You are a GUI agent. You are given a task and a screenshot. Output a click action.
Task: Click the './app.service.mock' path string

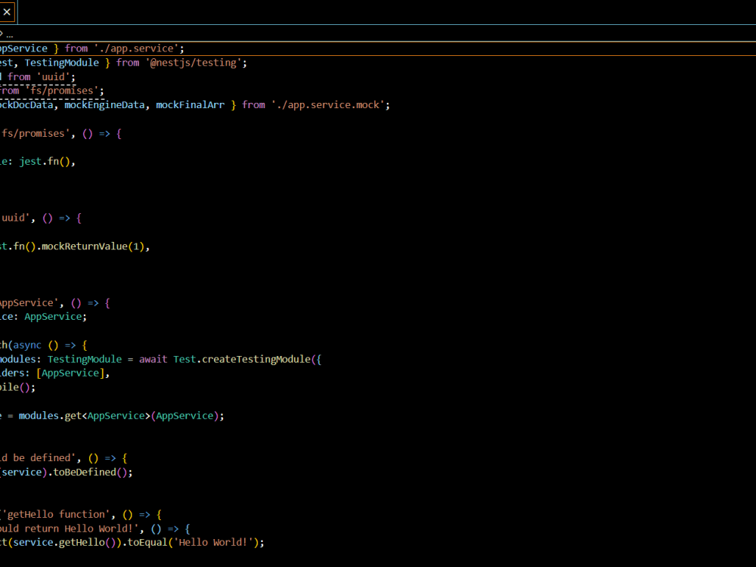pos(328,105)
